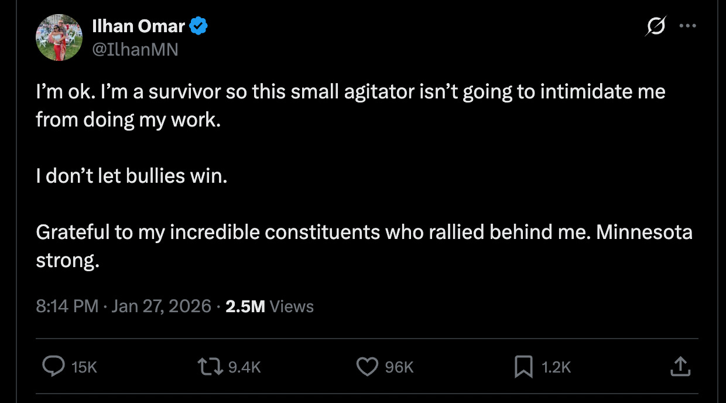Click Ilhan Omar's verified badge
This screenshot has width=726, height=403.
198,25
